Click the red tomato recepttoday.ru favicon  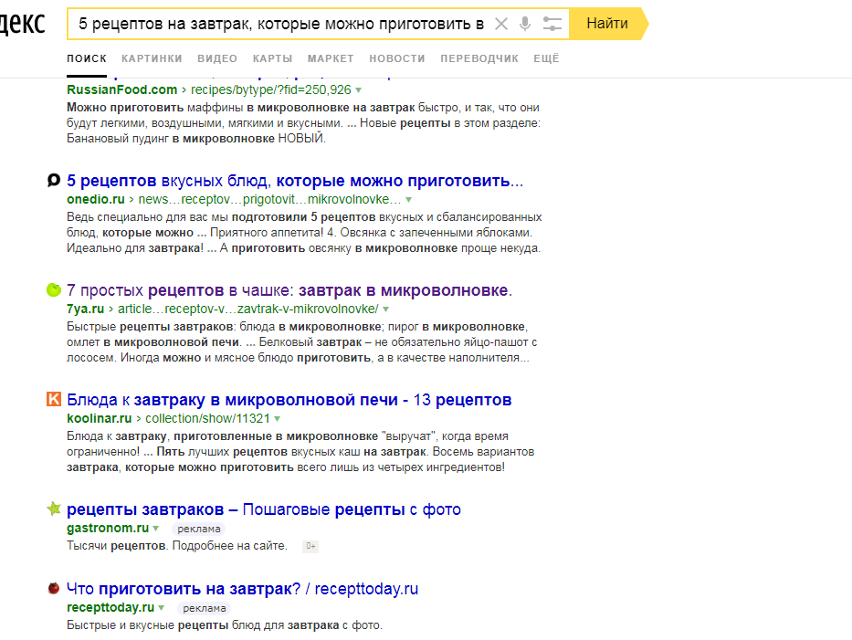[53, 588]
